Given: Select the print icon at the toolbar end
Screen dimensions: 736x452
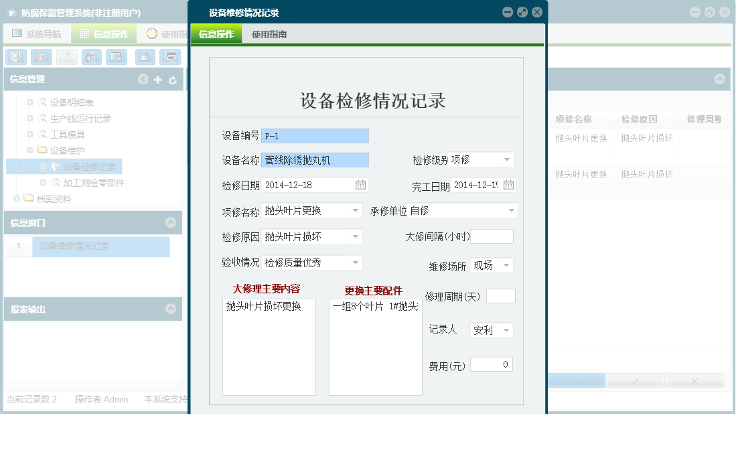Looking at the screenshot, I should [170, 57].
